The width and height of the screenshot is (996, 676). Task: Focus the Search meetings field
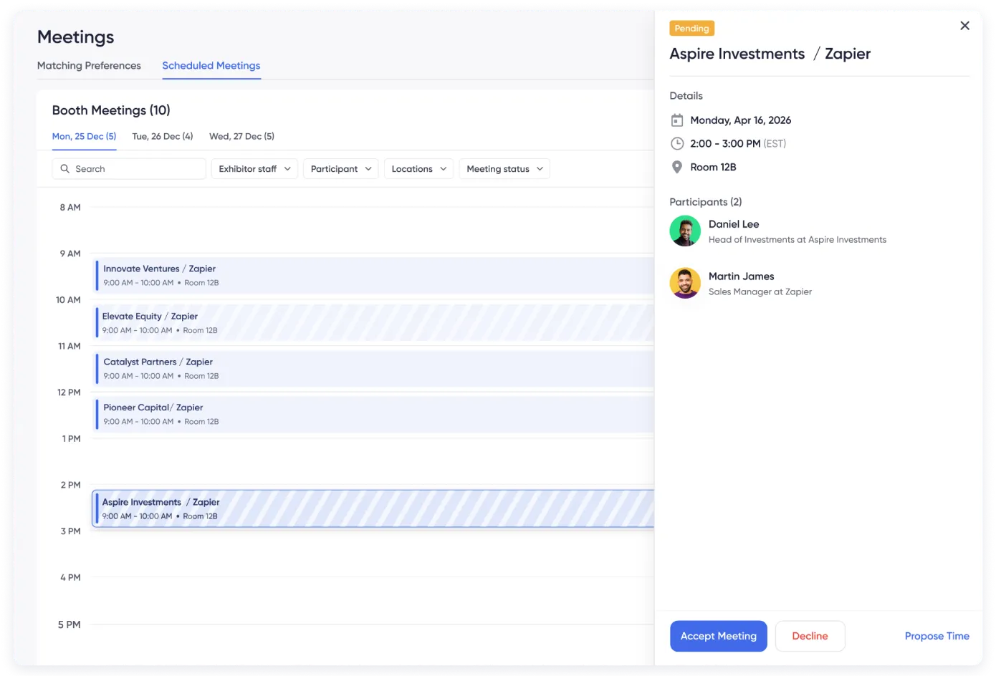(129, 169)
